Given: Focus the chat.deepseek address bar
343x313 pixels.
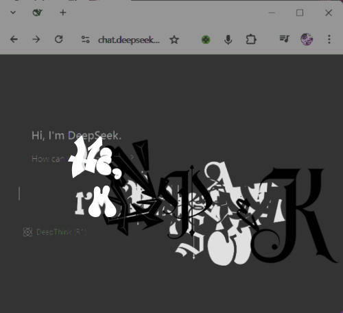Looking at the screenshot, I should pos(129,40).
